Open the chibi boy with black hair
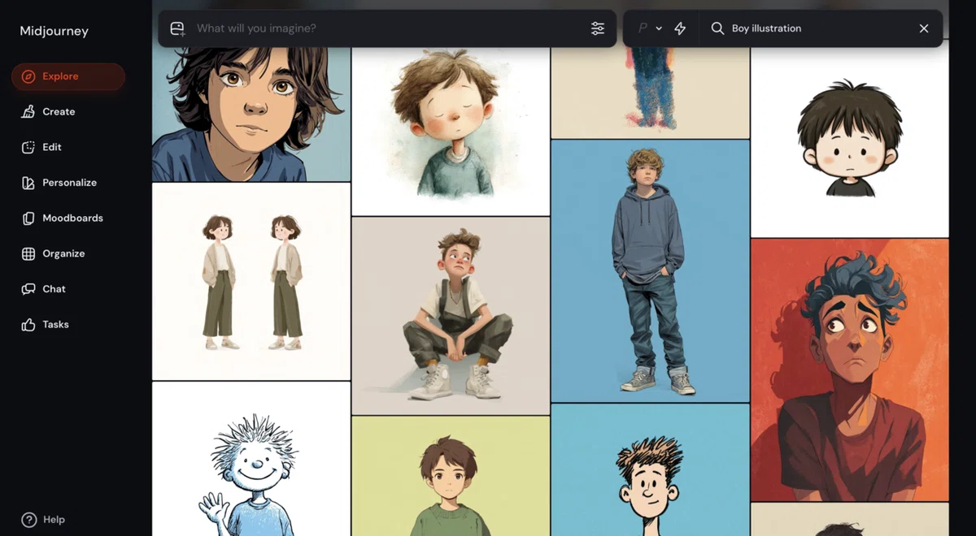The image size is (976, 536). pyautogui.click(x=850, y=142)
